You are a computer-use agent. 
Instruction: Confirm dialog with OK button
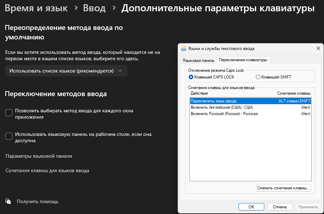coord(251,207)
